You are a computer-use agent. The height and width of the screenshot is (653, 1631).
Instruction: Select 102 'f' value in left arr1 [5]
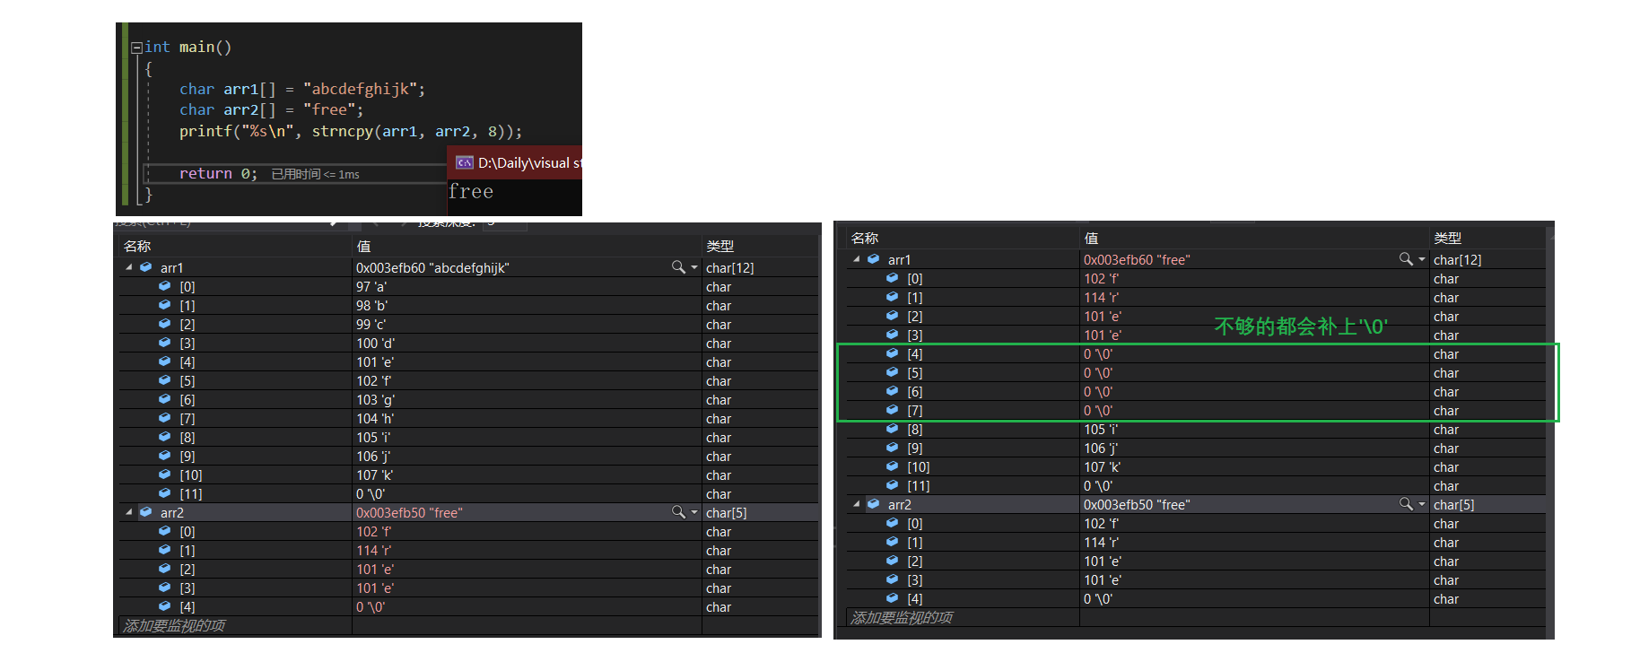coord(373,380)
